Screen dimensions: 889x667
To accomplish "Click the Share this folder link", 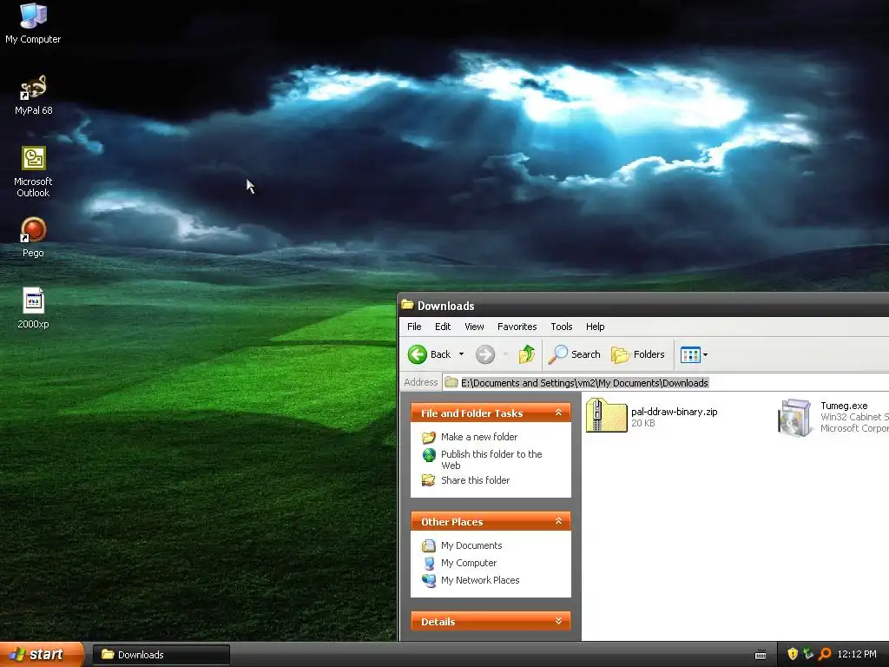I will tap(475, 480).
